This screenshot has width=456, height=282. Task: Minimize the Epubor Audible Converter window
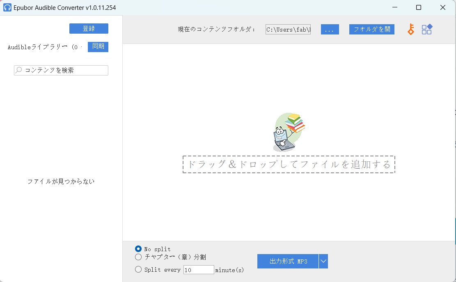(x=394, y=7)
